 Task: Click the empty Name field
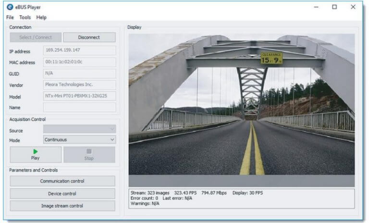tap(79, 108)
